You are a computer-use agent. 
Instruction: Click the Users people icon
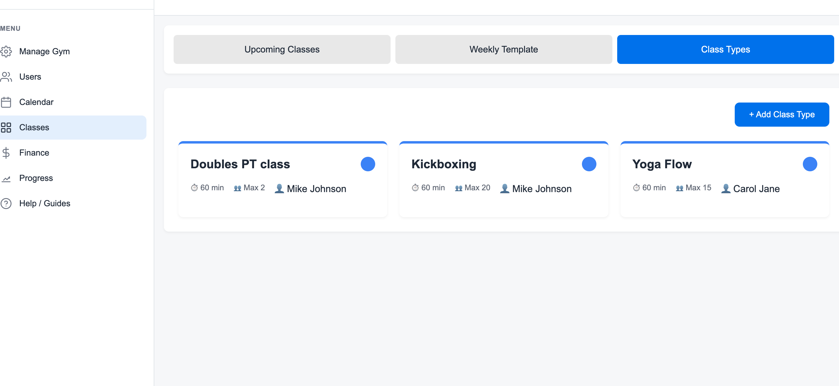point(6,77)
